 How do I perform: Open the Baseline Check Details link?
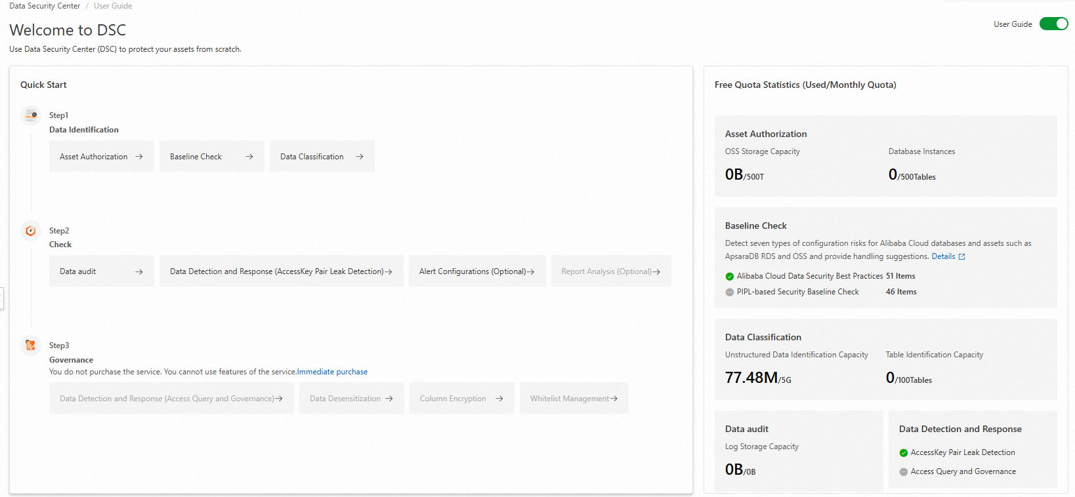948,256
